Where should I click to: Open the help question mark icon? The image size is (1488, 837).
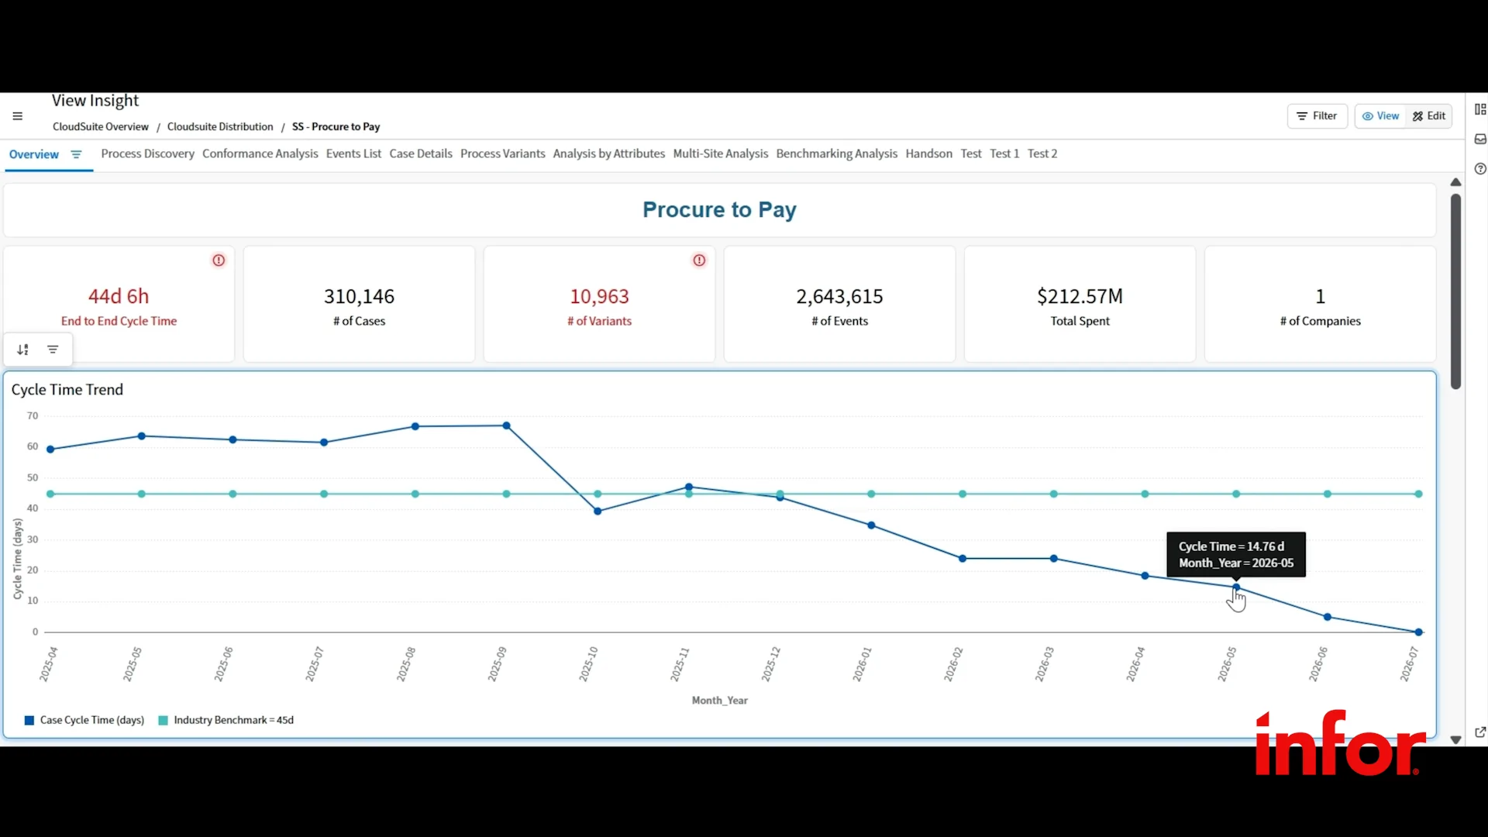pos(1479,169)
